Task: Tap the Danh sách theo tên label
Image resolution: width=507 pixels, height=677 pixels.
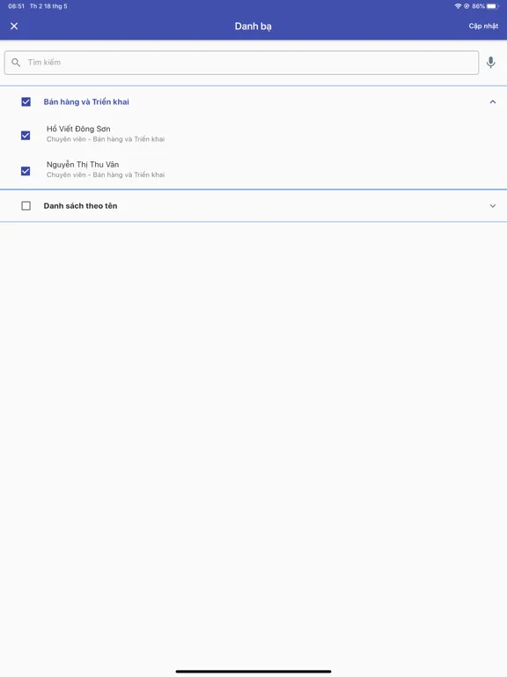Action: click(80, 206)
